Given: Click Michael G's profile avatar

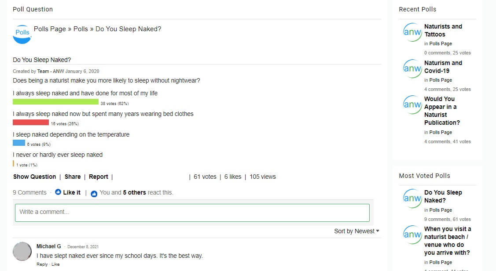Looking at the screenshot, I should [x=22, y=251].
